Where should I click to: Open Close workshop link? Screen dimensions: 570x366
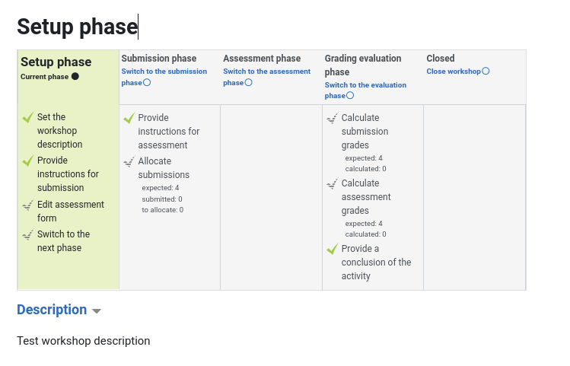point(454,72)
